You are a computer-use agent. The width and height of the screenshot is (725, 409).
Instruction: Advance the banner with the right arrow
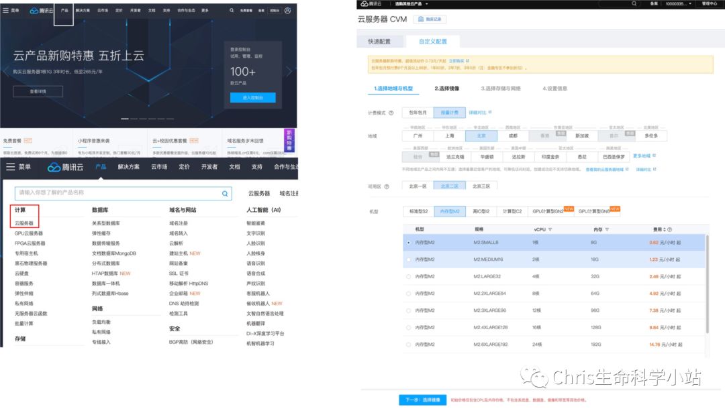(289, 71)
